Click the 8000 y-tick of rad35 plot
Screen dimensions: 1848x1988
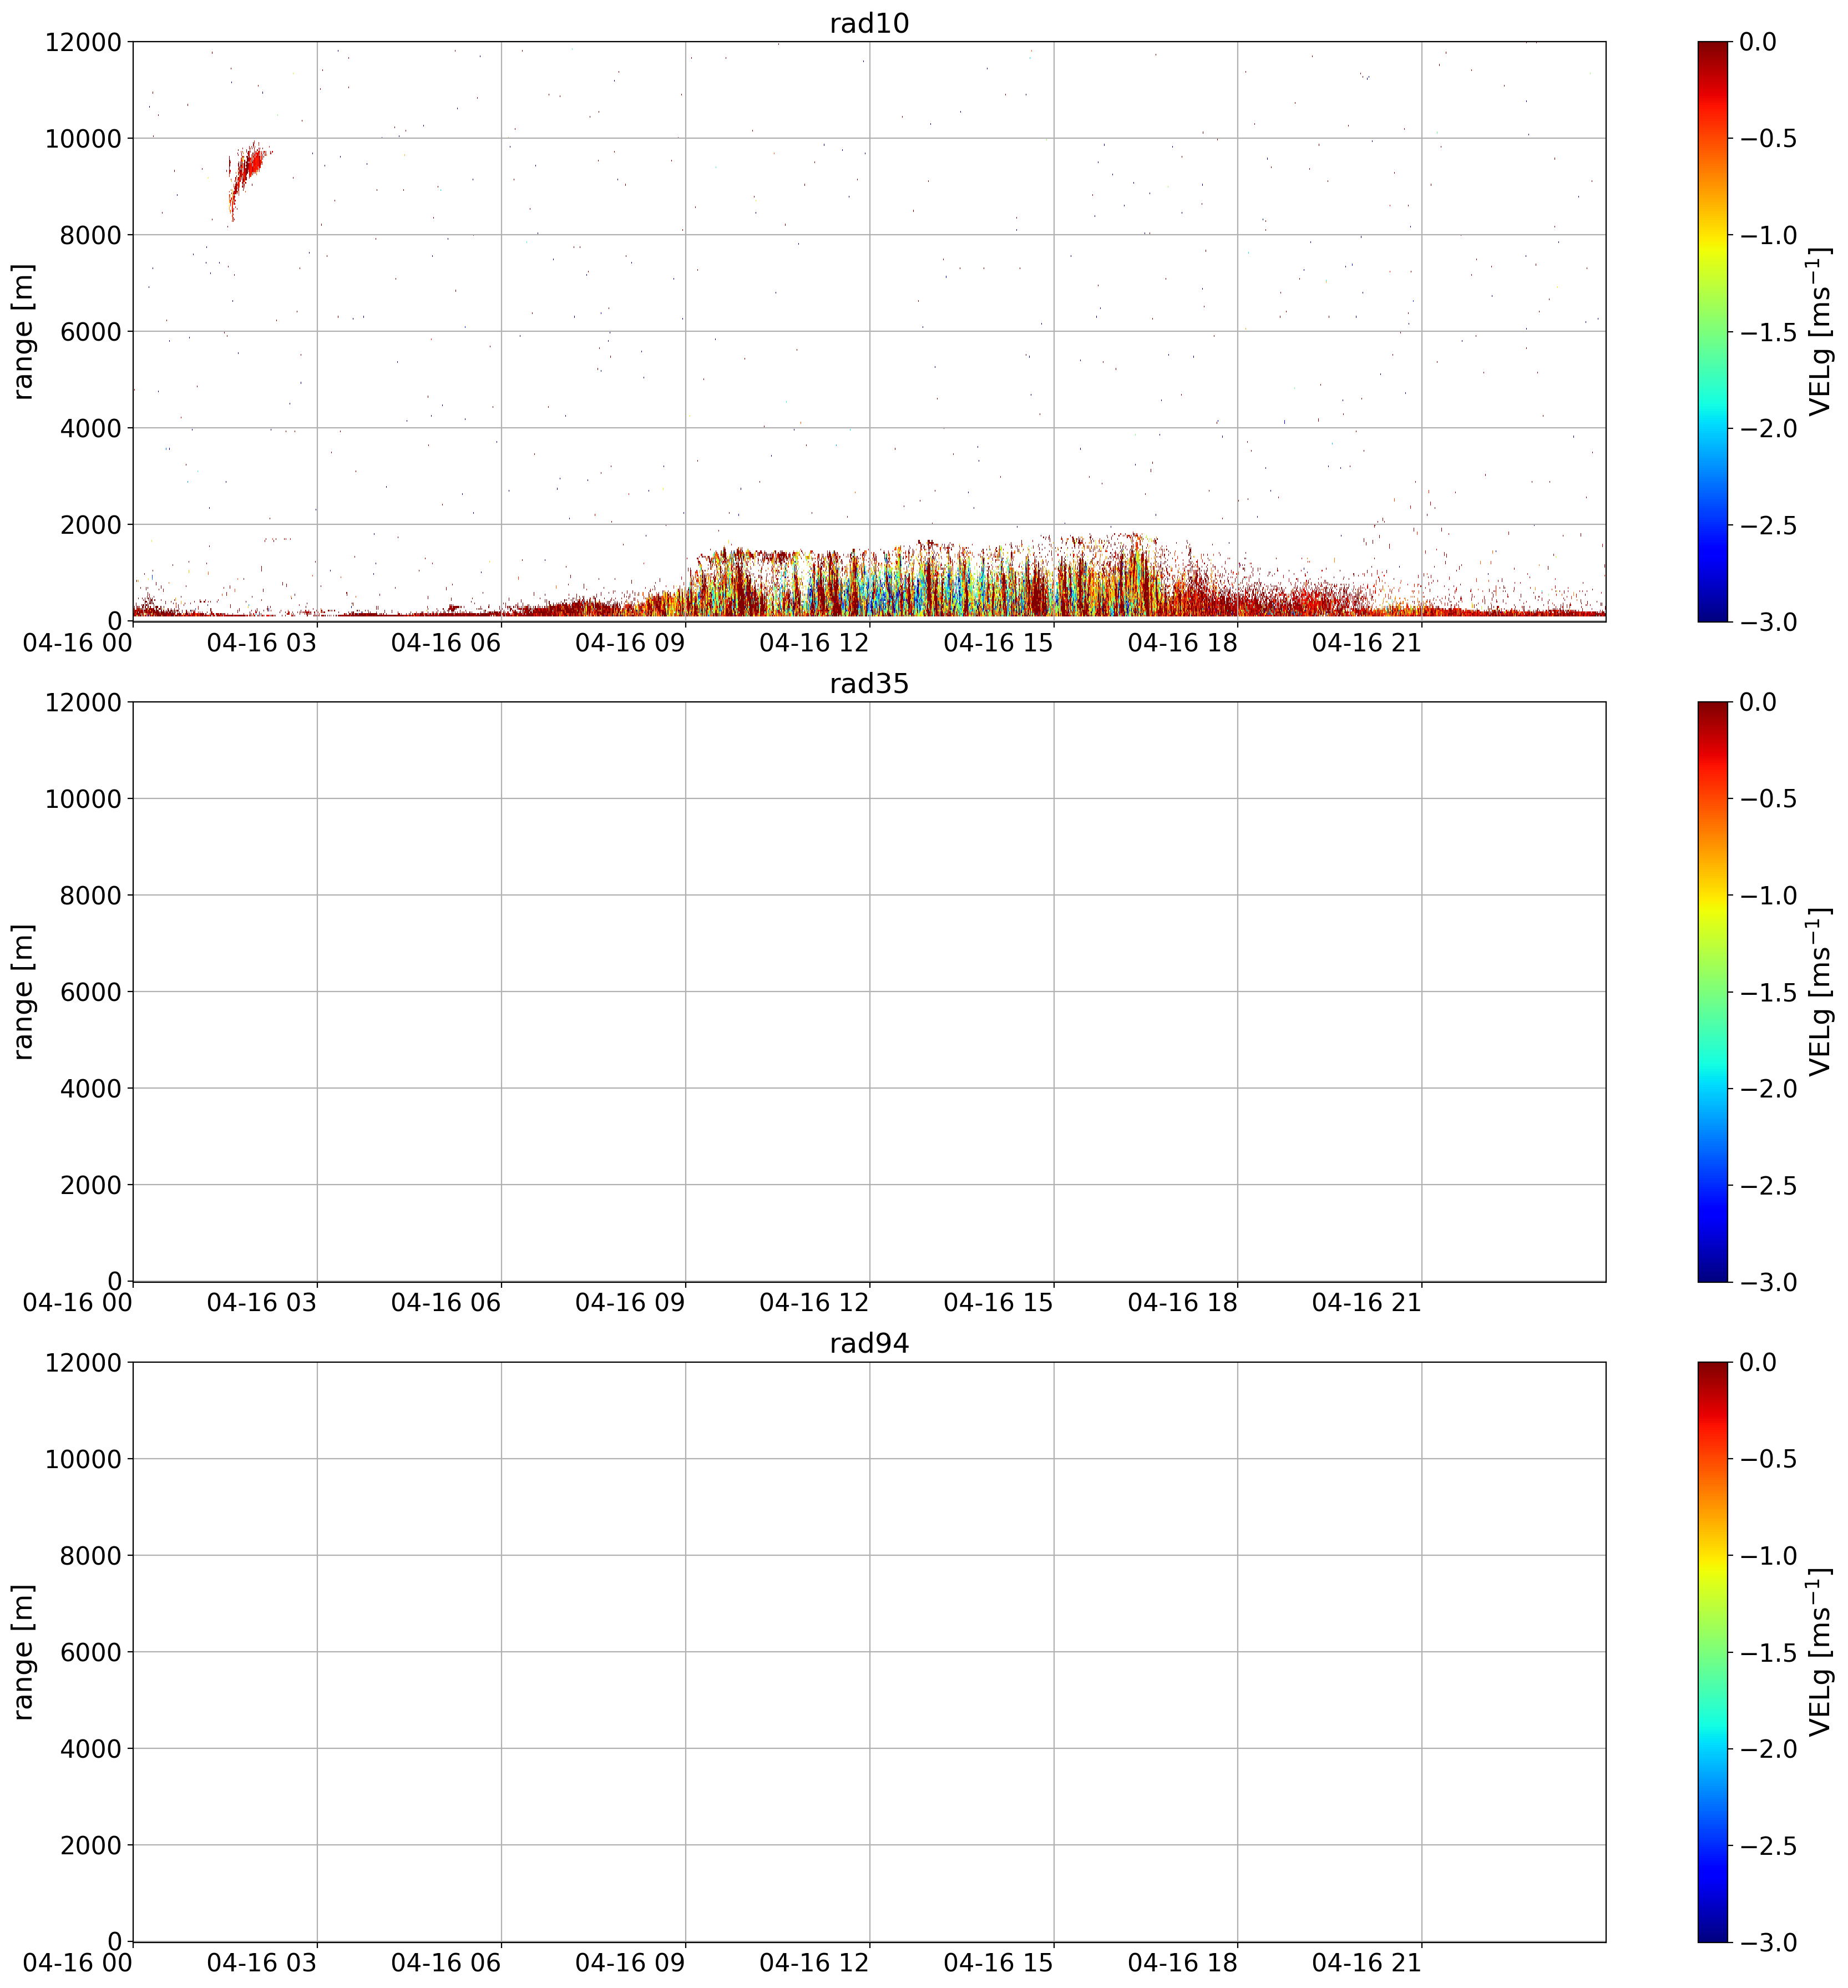click(90, 895)
